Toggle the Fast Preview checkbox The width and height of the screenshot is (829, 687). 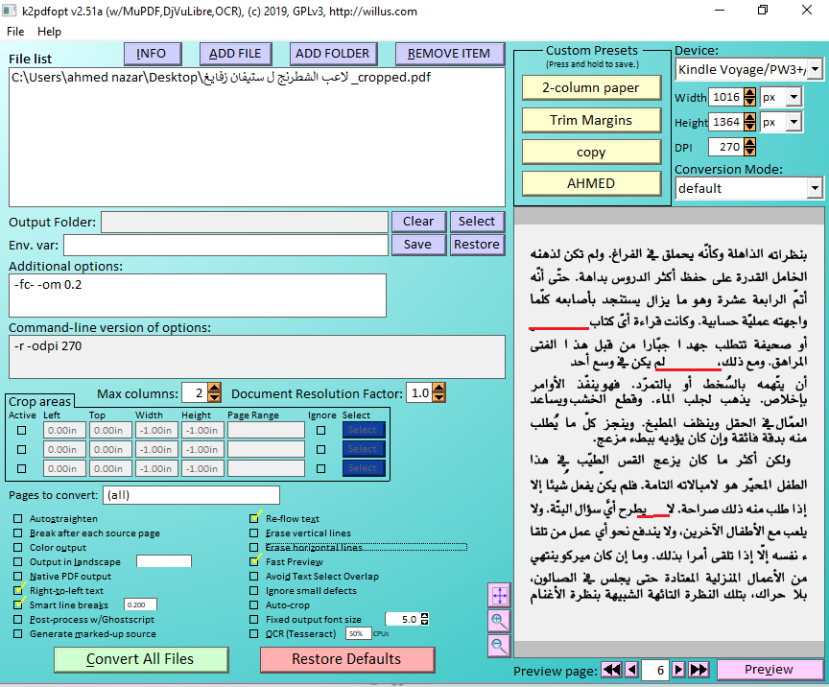tap(254, 561)
